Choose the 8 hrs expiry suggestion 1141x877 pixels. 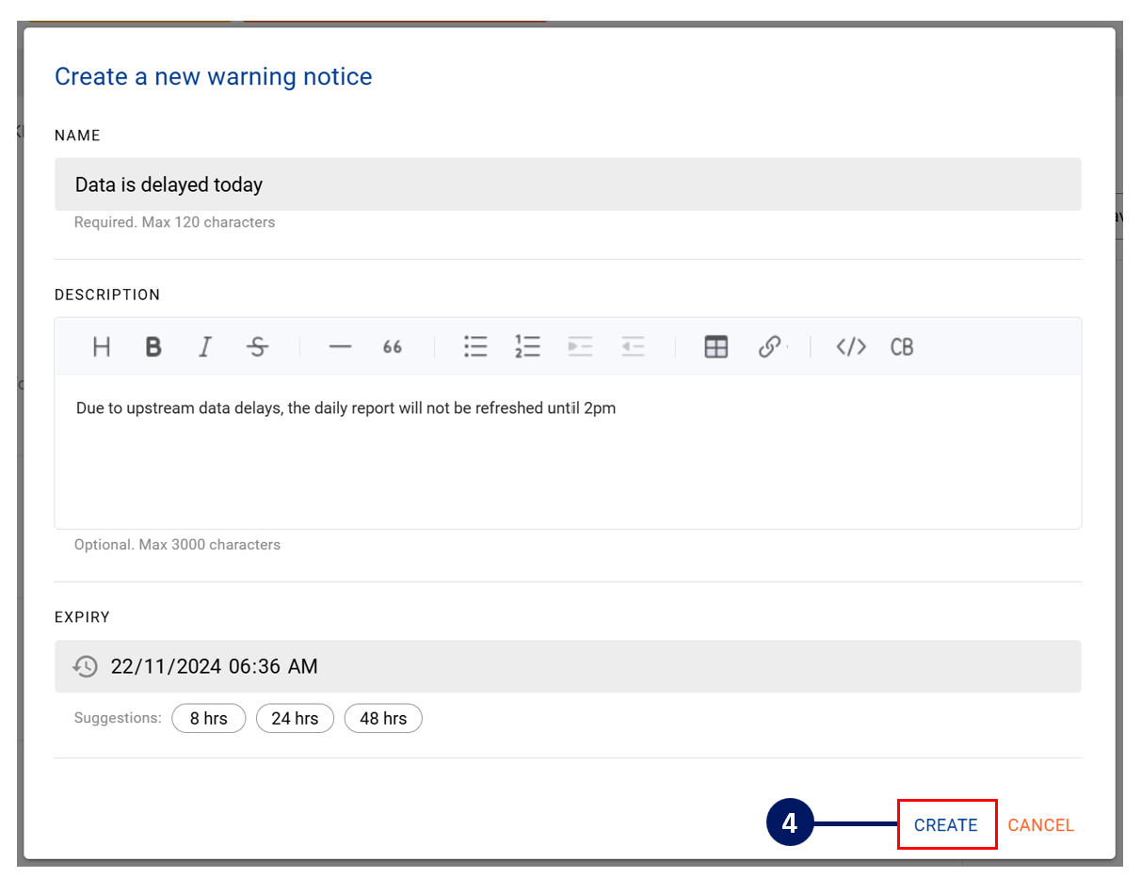208,719
